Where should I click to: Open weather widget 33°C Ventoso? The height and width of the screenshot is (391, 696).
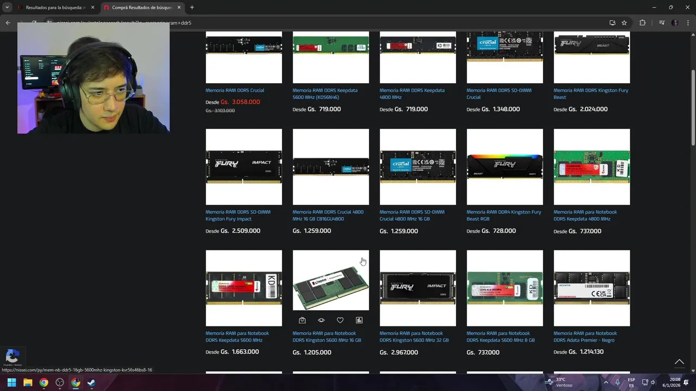[x=560, y=382]
